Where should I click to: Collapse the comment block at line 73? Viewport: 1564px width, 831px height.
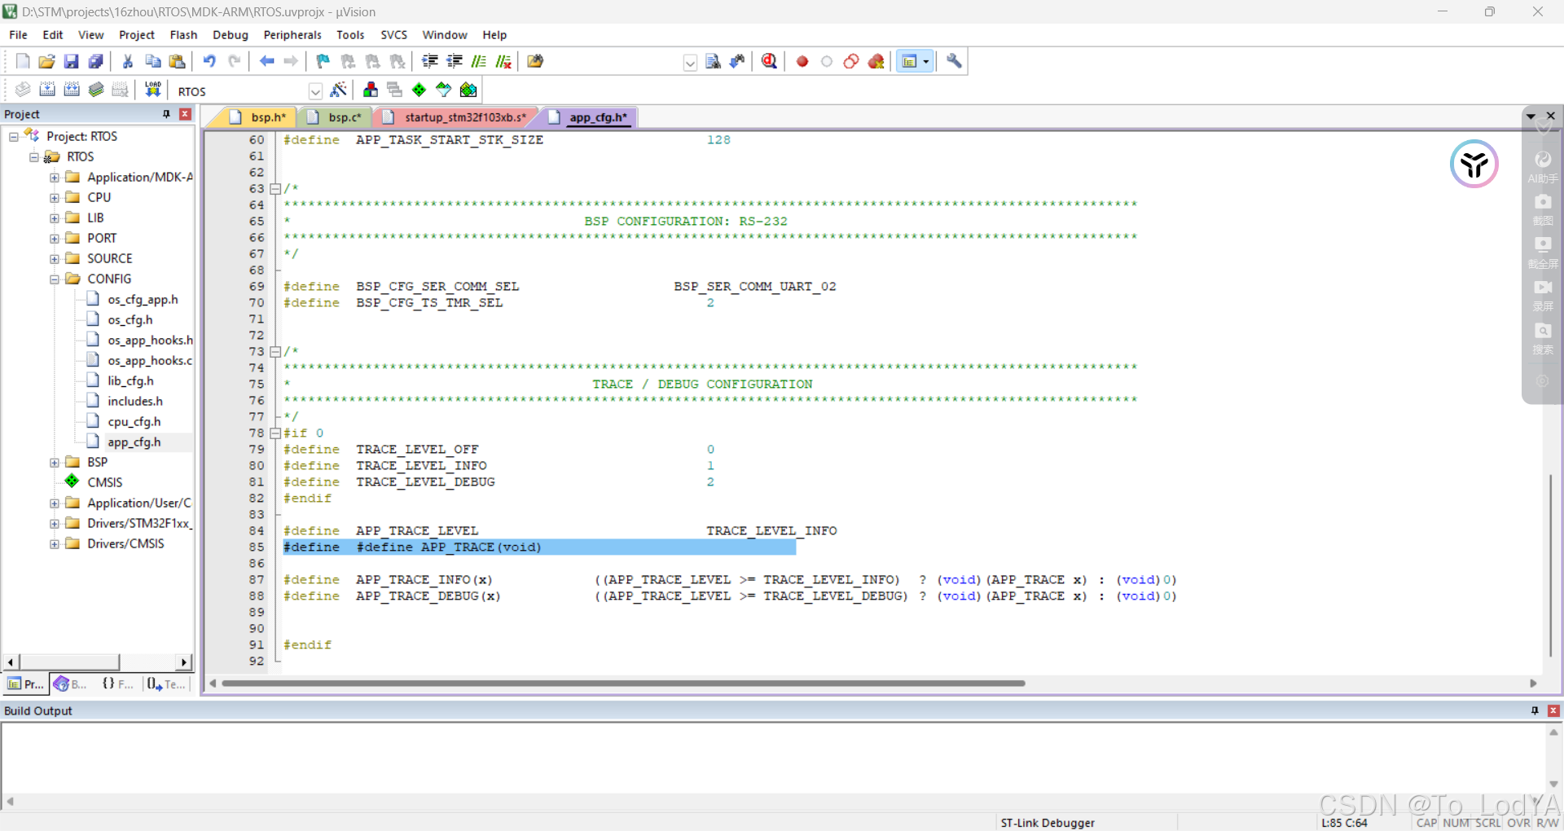(275, 352)
